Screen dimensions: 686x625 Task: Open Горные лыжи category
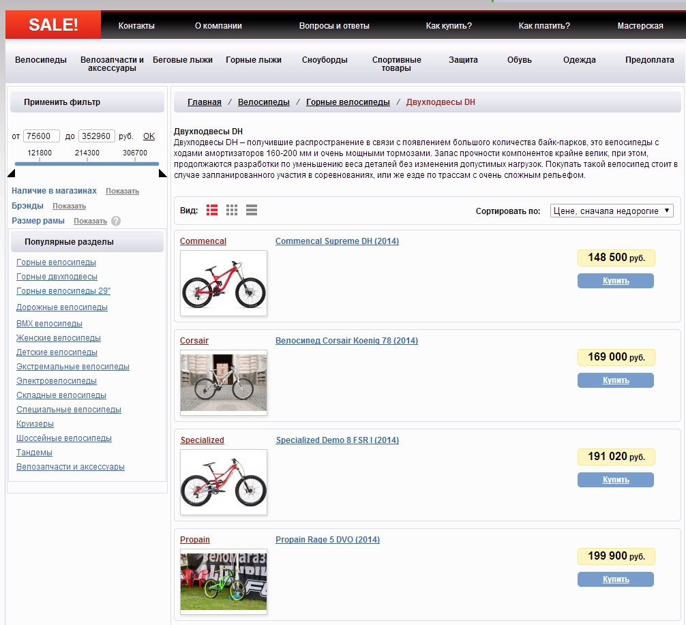coord(253,60)
